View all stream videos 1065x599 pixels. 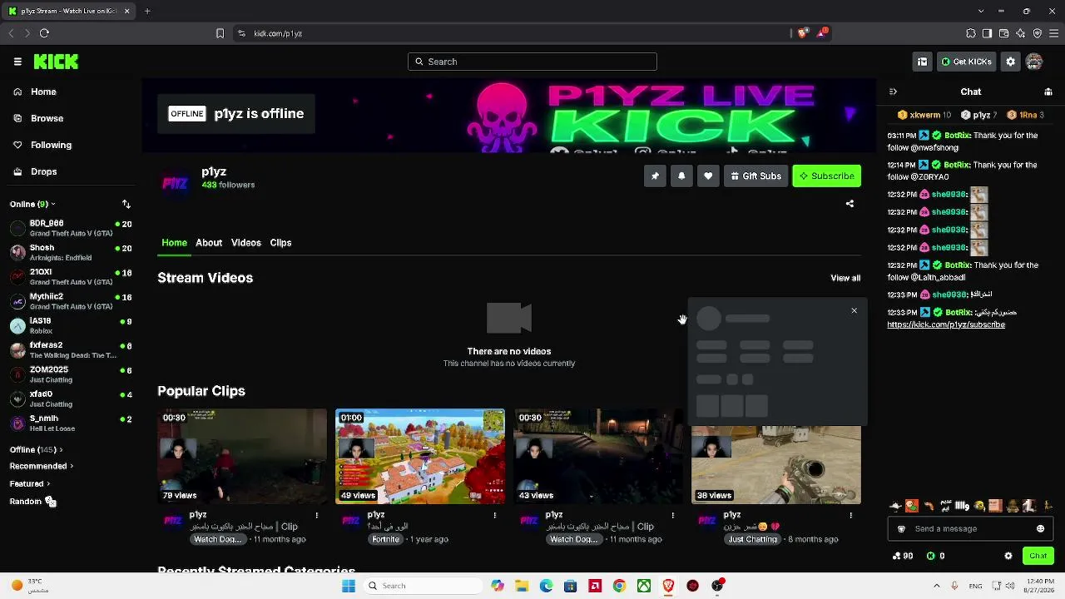845,278
